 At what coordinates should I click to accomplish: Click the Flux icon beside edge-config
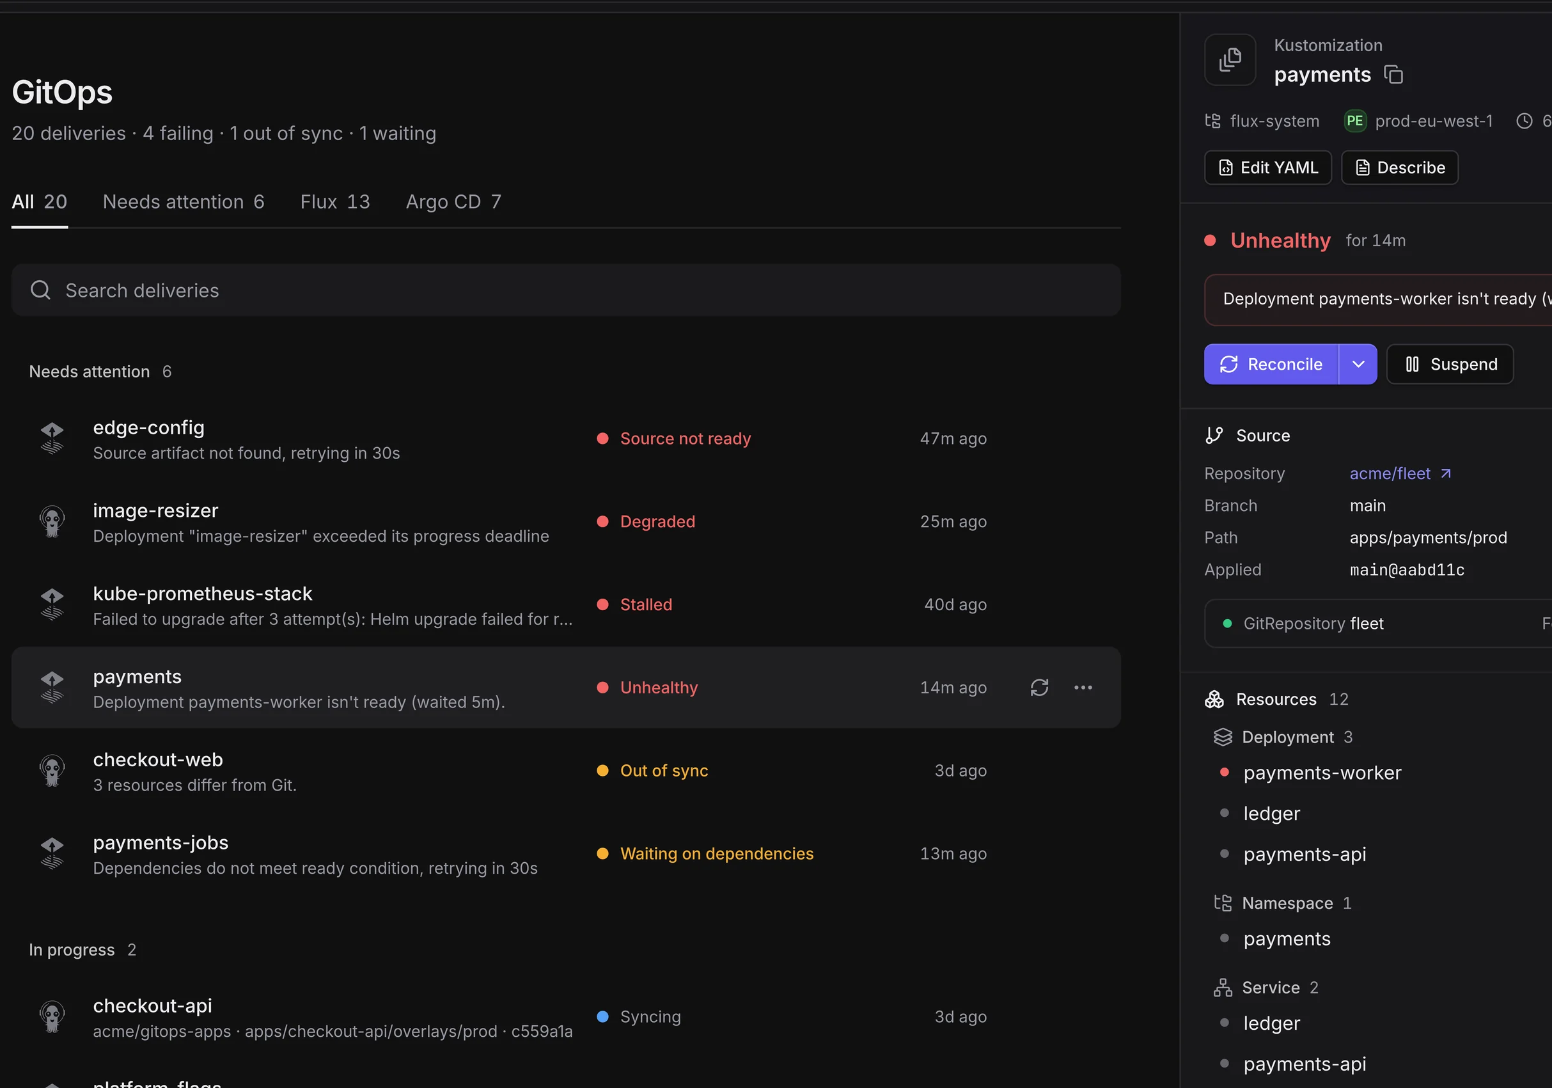pos(52,438)
